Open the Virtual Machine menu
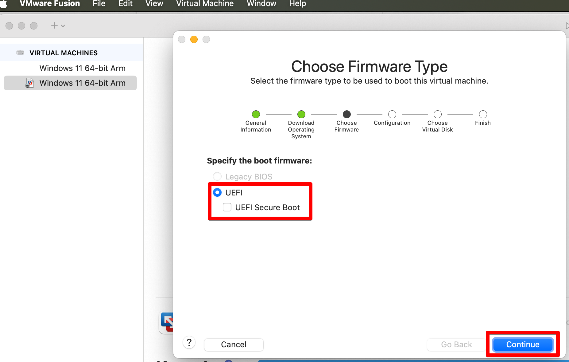 click(x=205, y=4)
